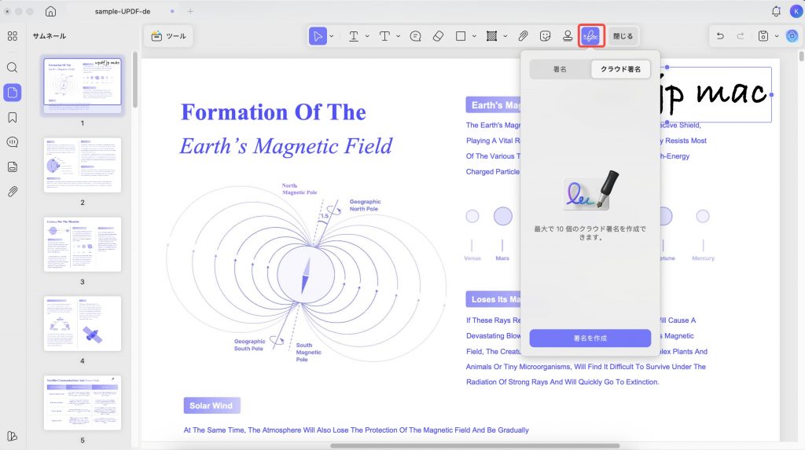
Task: Open the notification bell
Action: tap(776, 11)
